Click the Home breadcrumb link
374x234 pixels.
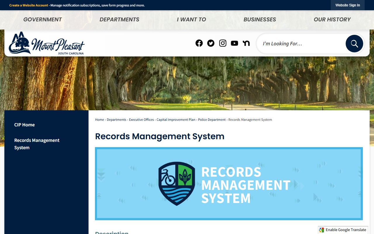(x=100, y=120)
